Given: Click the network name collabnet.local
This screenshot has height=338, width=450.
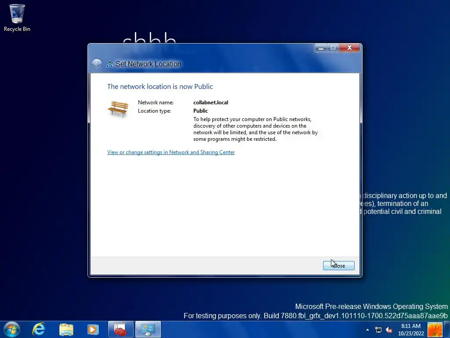Looking at the screenshot, I should 210,102.
